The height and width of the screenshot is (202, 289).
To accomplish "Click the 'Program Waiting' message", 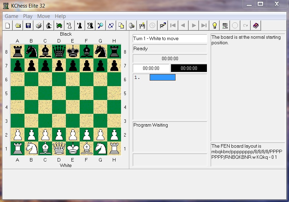I will tap(151, 125).
